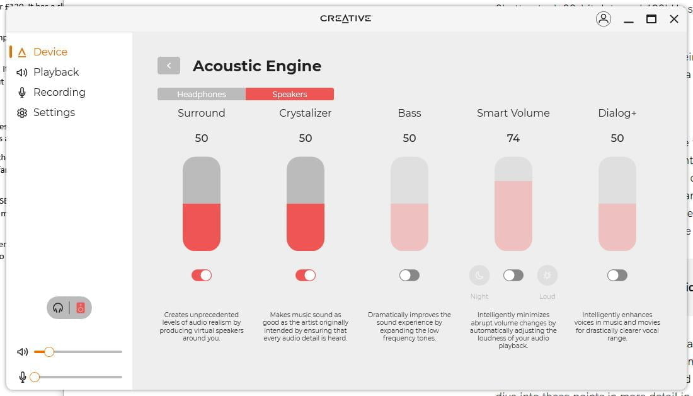Choose Night mode moon icon
The image size is (693, 396).
(x=479, y=276)
